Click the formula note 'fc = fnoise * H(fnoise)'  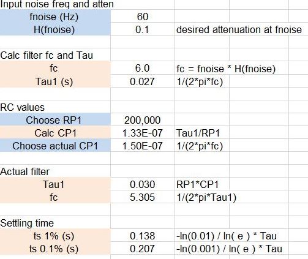coord(226,69)
